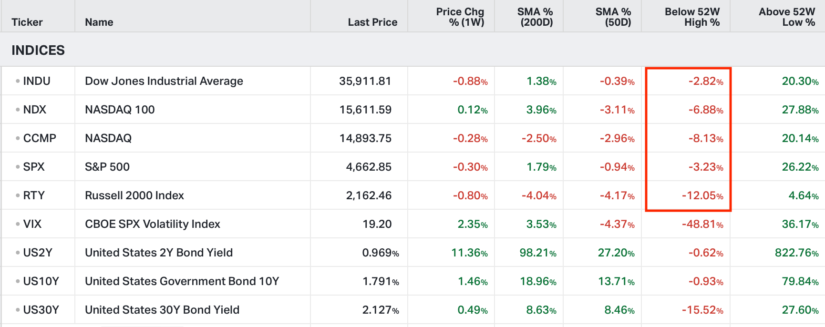Click CBOE SPX Volatility Index name
Screen dimensions: 825x327
[x=153, y=224]
